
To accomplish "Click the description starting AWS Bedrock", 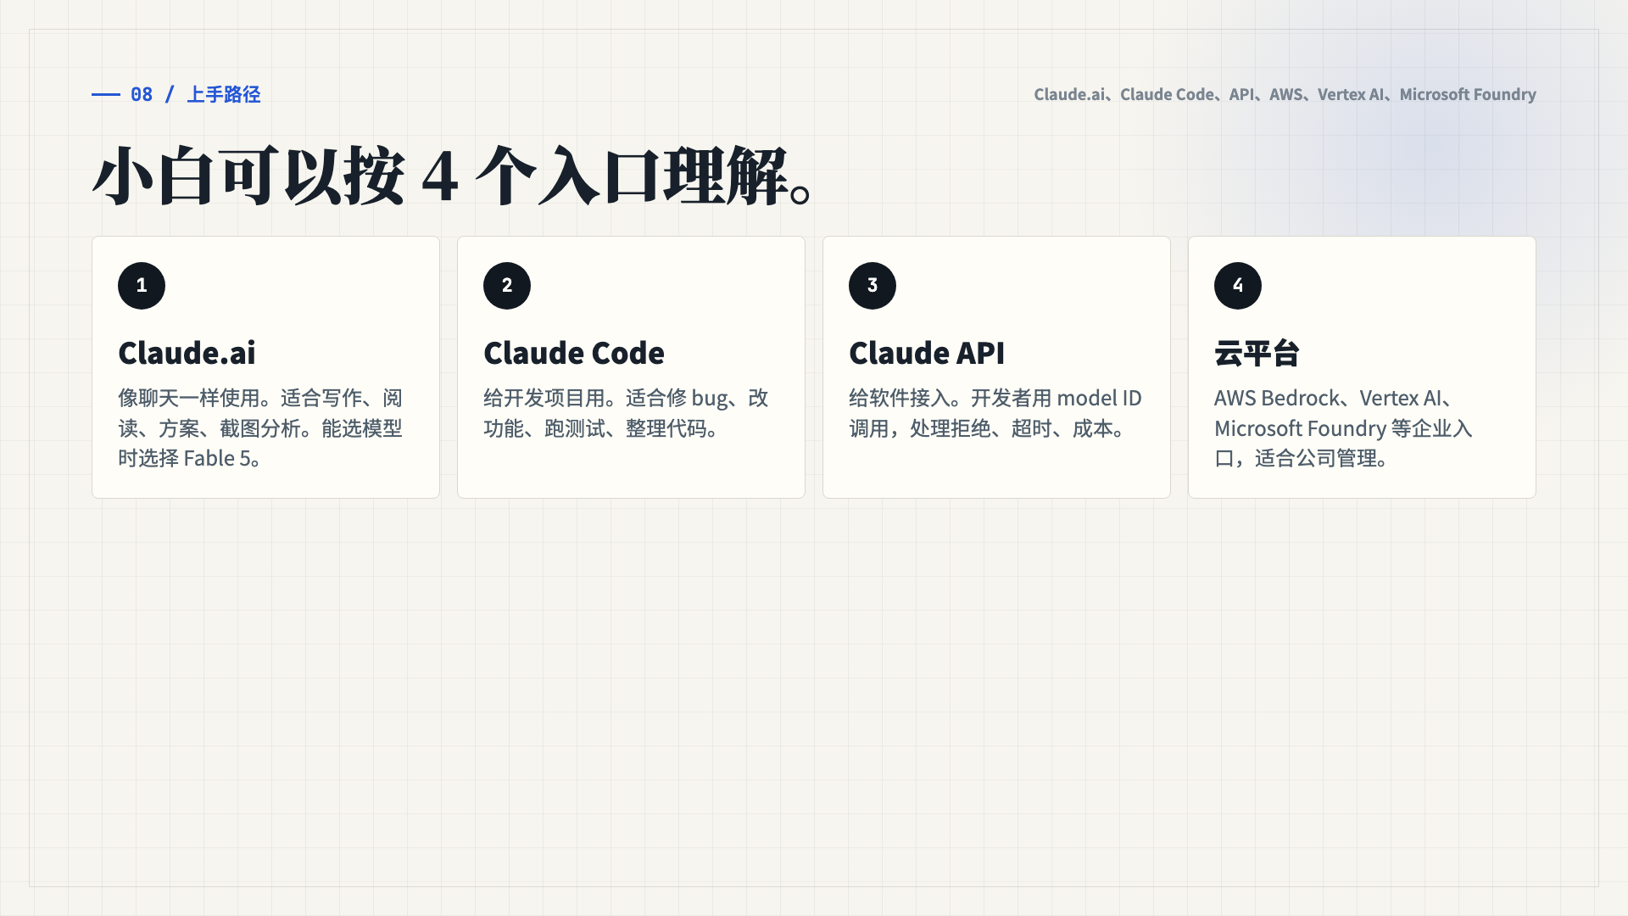I will 1343,428.
